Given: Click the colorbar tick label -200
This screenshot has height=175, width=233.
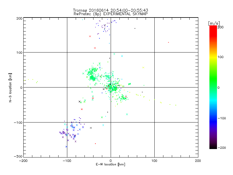Looking at the screenshot, I should tap(222, 148).
